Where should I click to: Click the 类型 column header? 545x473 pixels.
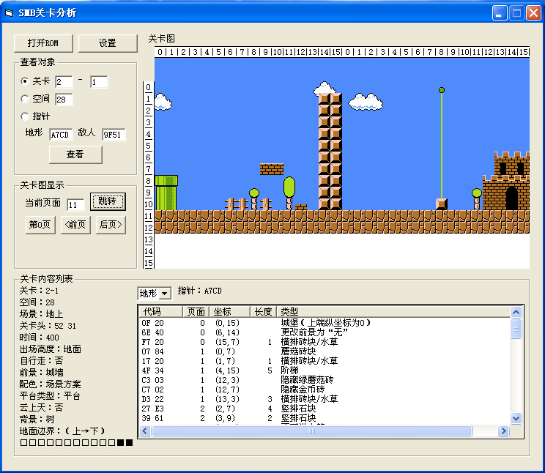(393, 312)
